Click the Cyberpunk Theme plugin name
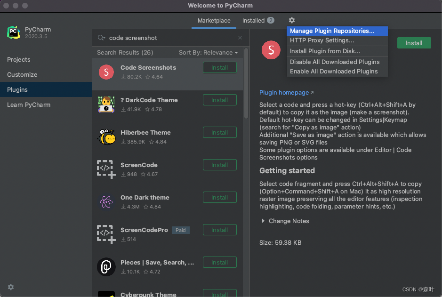This screenshot has width=442, height=297. tap(148, 294)
